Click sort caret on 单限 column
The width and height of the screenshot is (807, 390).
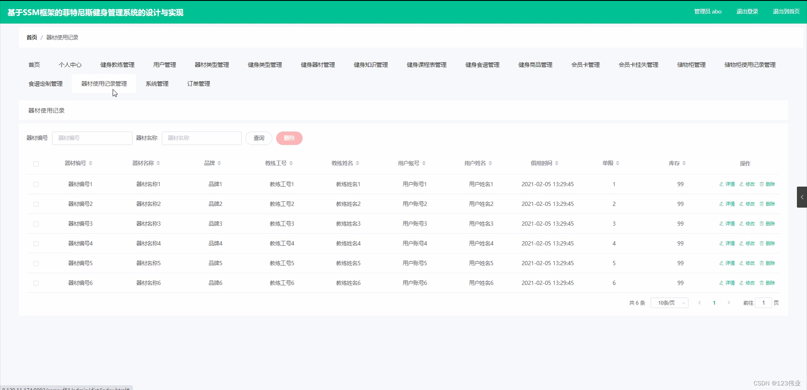(618, 163)
